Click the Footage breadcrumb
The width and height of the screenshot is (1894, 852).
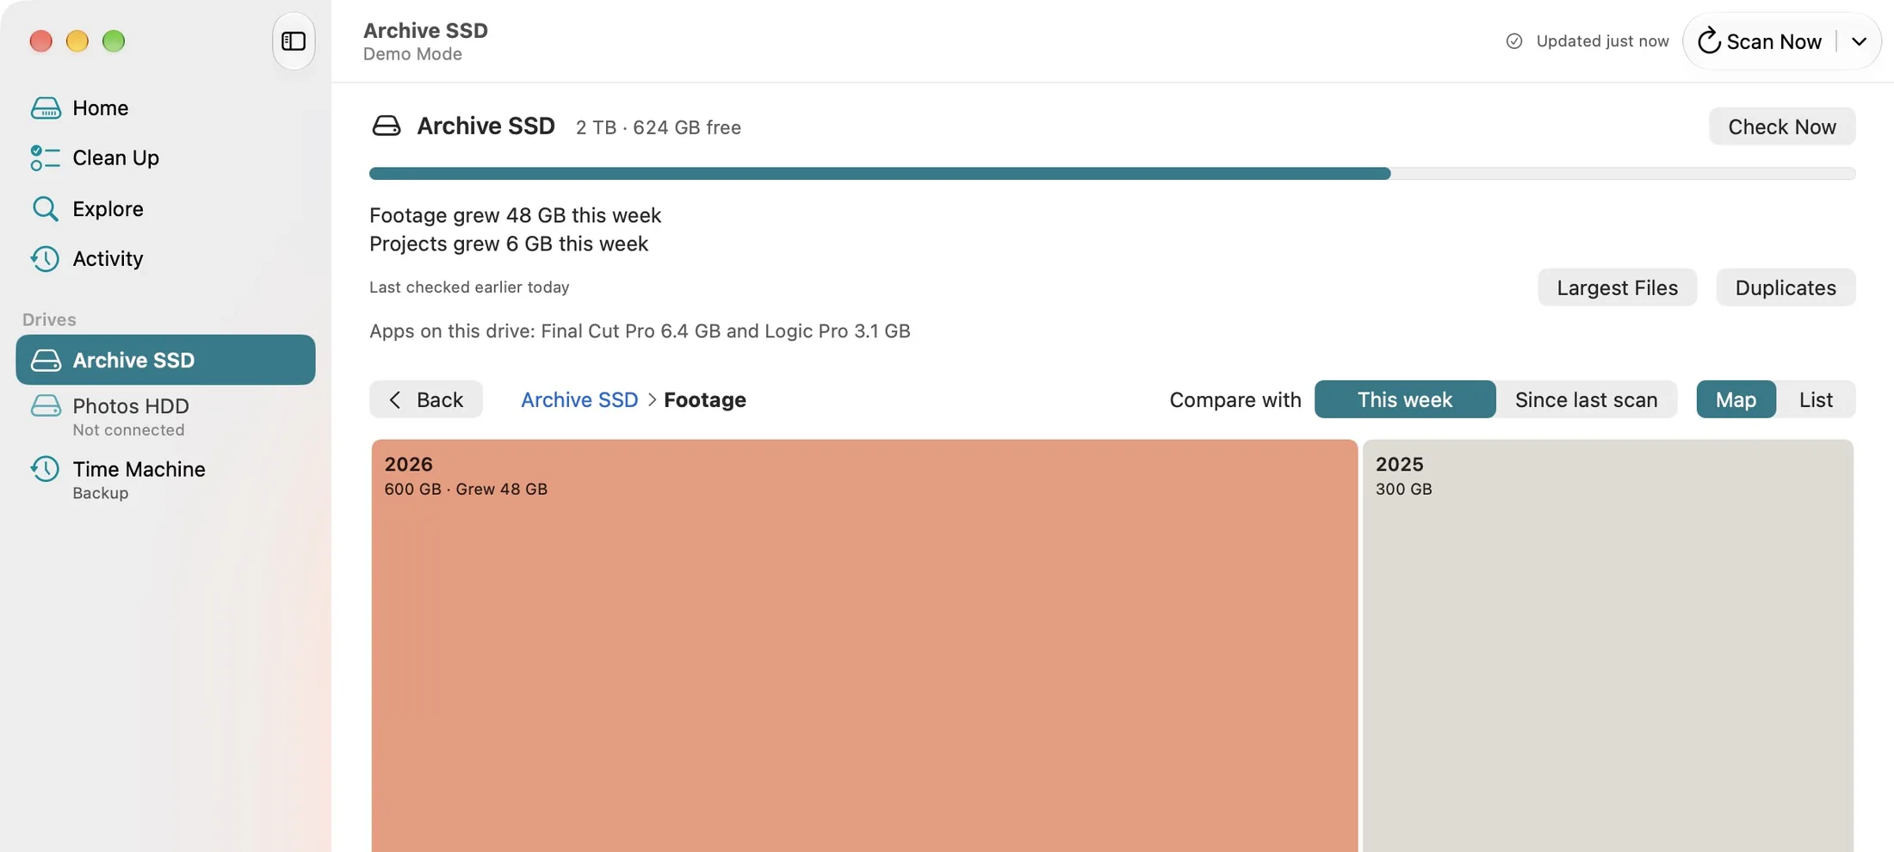[x=705, y=399]
